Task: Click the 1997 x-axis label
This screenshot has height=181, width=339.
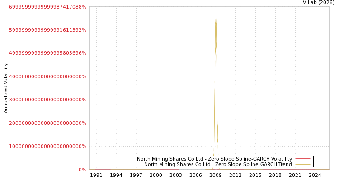Action: coord(136,175)
